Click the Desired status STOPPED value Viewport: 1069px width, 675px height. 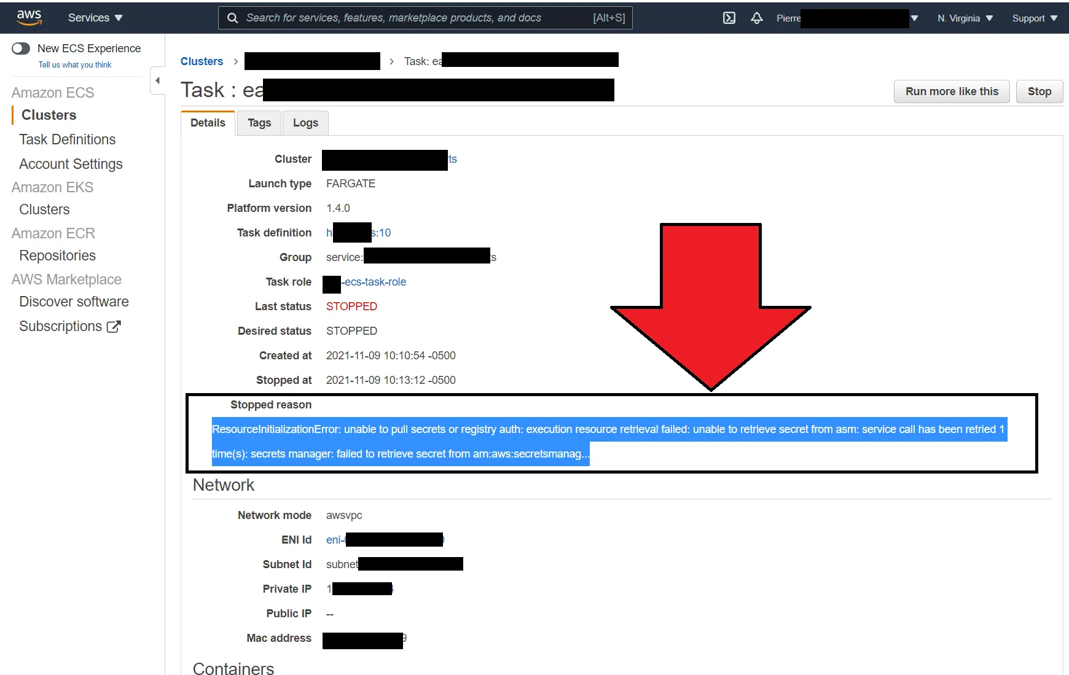351,331
